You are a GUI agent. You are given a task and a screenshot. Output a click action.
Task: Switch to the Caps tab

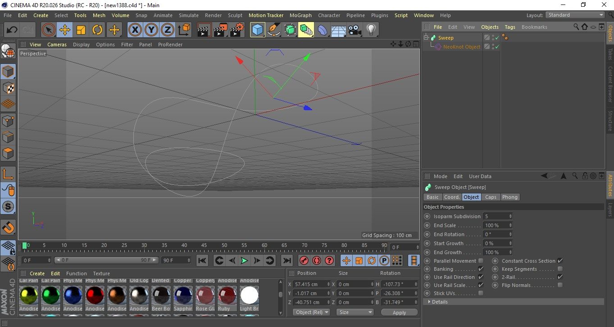click(x=491, y=197)
